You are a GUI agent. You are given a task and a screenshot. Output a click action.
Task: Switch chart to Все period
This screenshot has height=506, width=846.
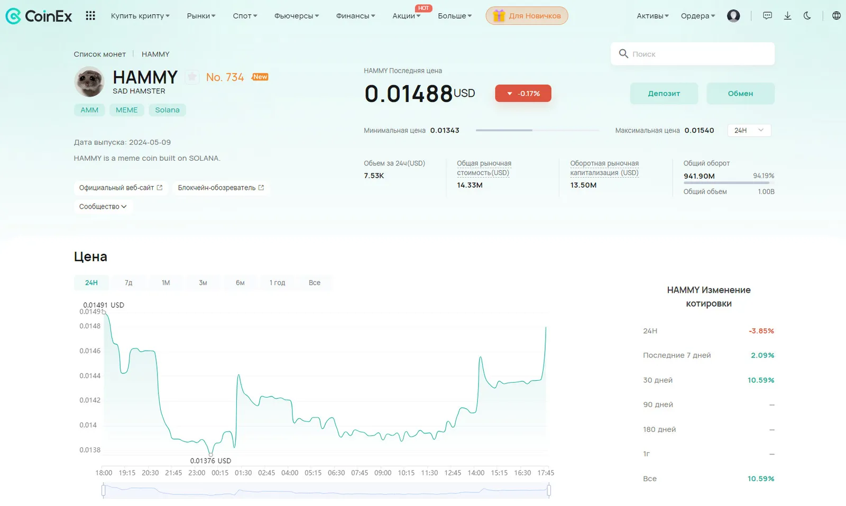tap(315, 282)
